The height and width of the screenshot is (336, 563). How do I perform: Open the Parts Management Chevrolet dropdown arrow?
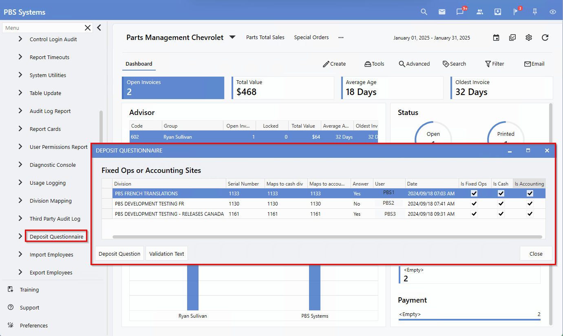(x=232, y=37)
